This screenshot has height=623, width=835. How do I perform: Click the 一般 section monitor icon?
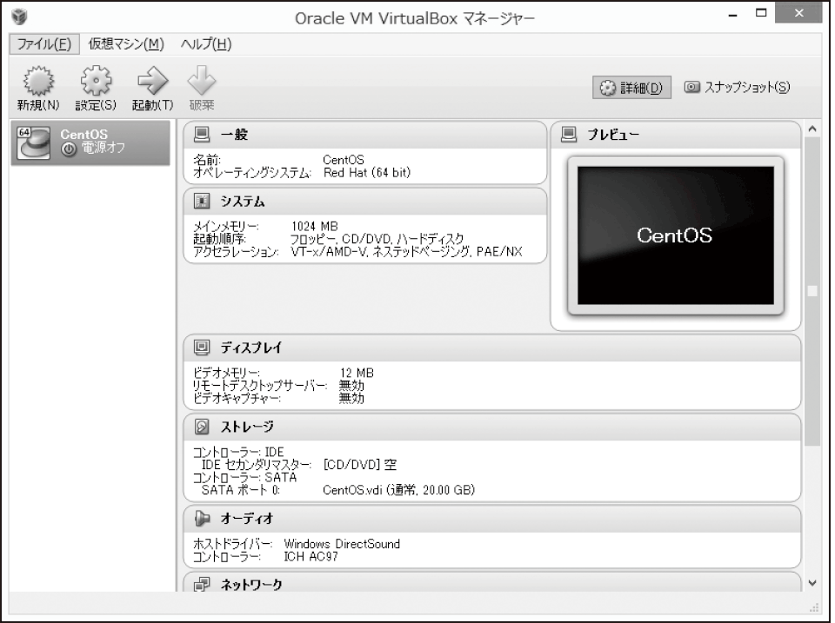[202, 134]
